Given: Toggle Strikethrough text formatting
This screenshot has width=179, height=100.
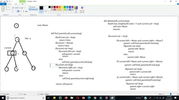Looking at the screenshot, I should tap(26, 11).
